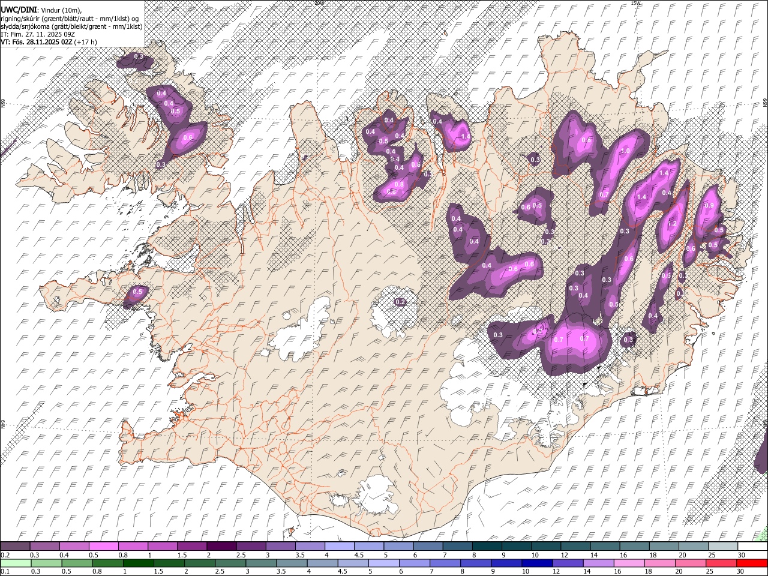Image resolution: width=768 pixels, height=576 pixels.
Task: Pick the light violet 14 swatch in lower scale
Action: point(598,563)
